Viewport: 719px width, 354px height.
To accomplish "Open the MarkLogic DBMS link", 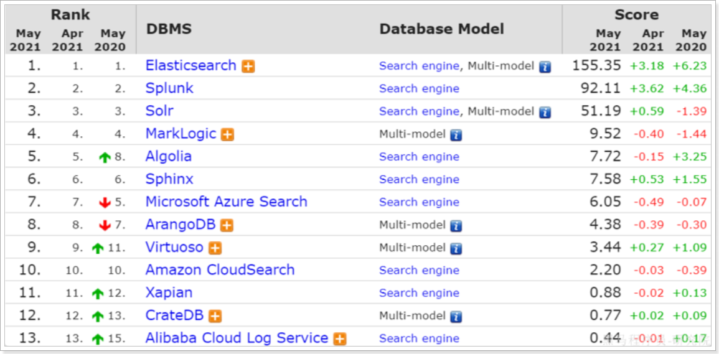I will coord(181,134).
